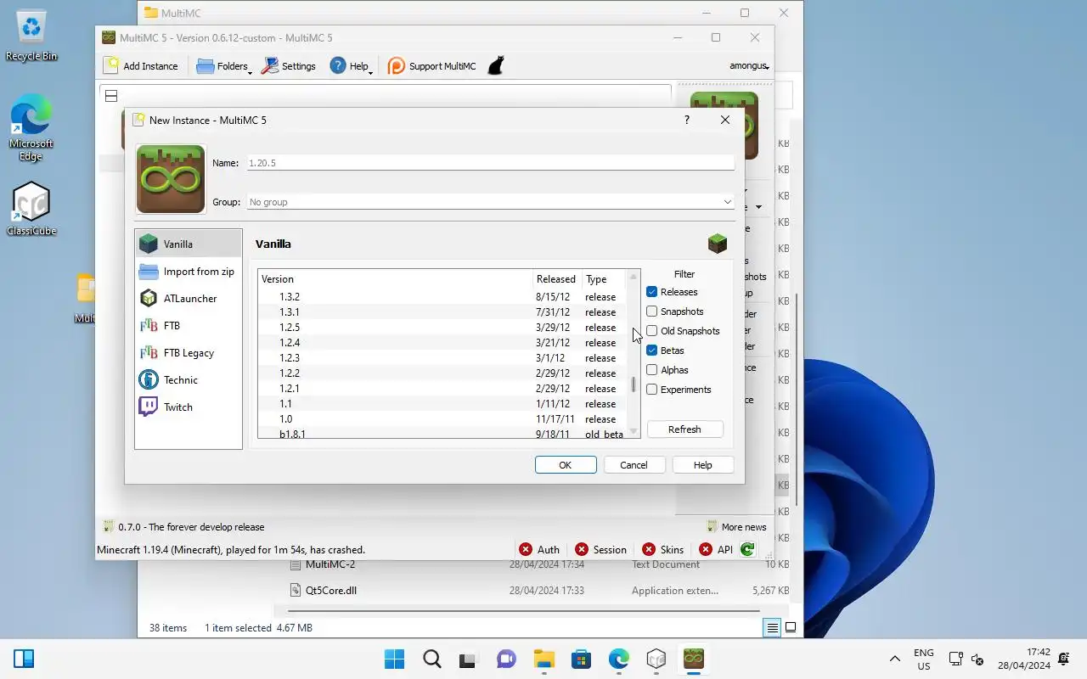Click the news headline 0.7.0 forever develop release
Viewport: 1087px width, 679px height.
(191, 527)
